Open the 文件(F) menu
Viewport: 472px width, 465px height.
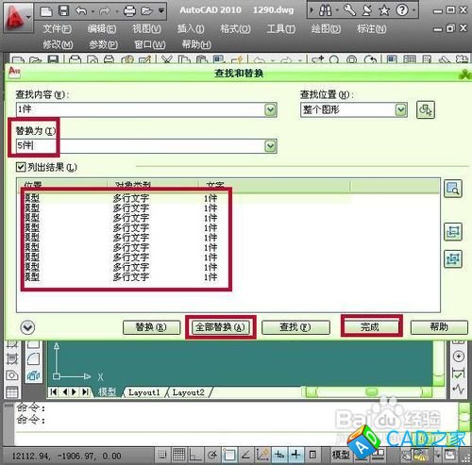(58, 29)
